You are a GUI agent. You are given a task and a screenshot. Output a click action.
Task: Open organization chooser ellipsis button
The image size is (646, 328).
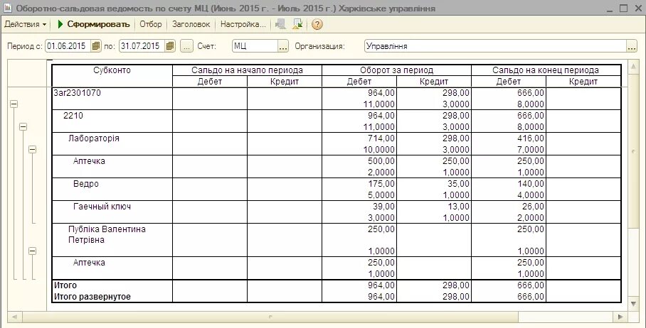click(632, 46)
